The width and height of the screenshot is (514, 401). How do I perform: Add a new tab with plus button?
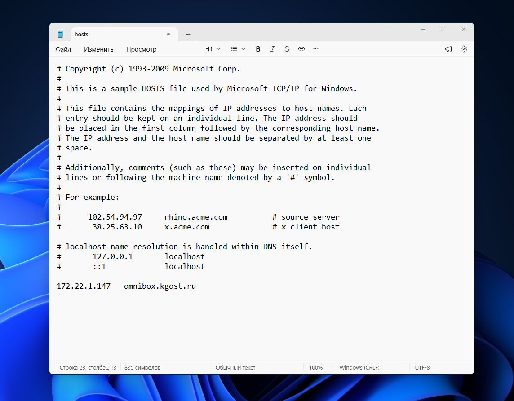pyautogui.click(x=188, y=35)
